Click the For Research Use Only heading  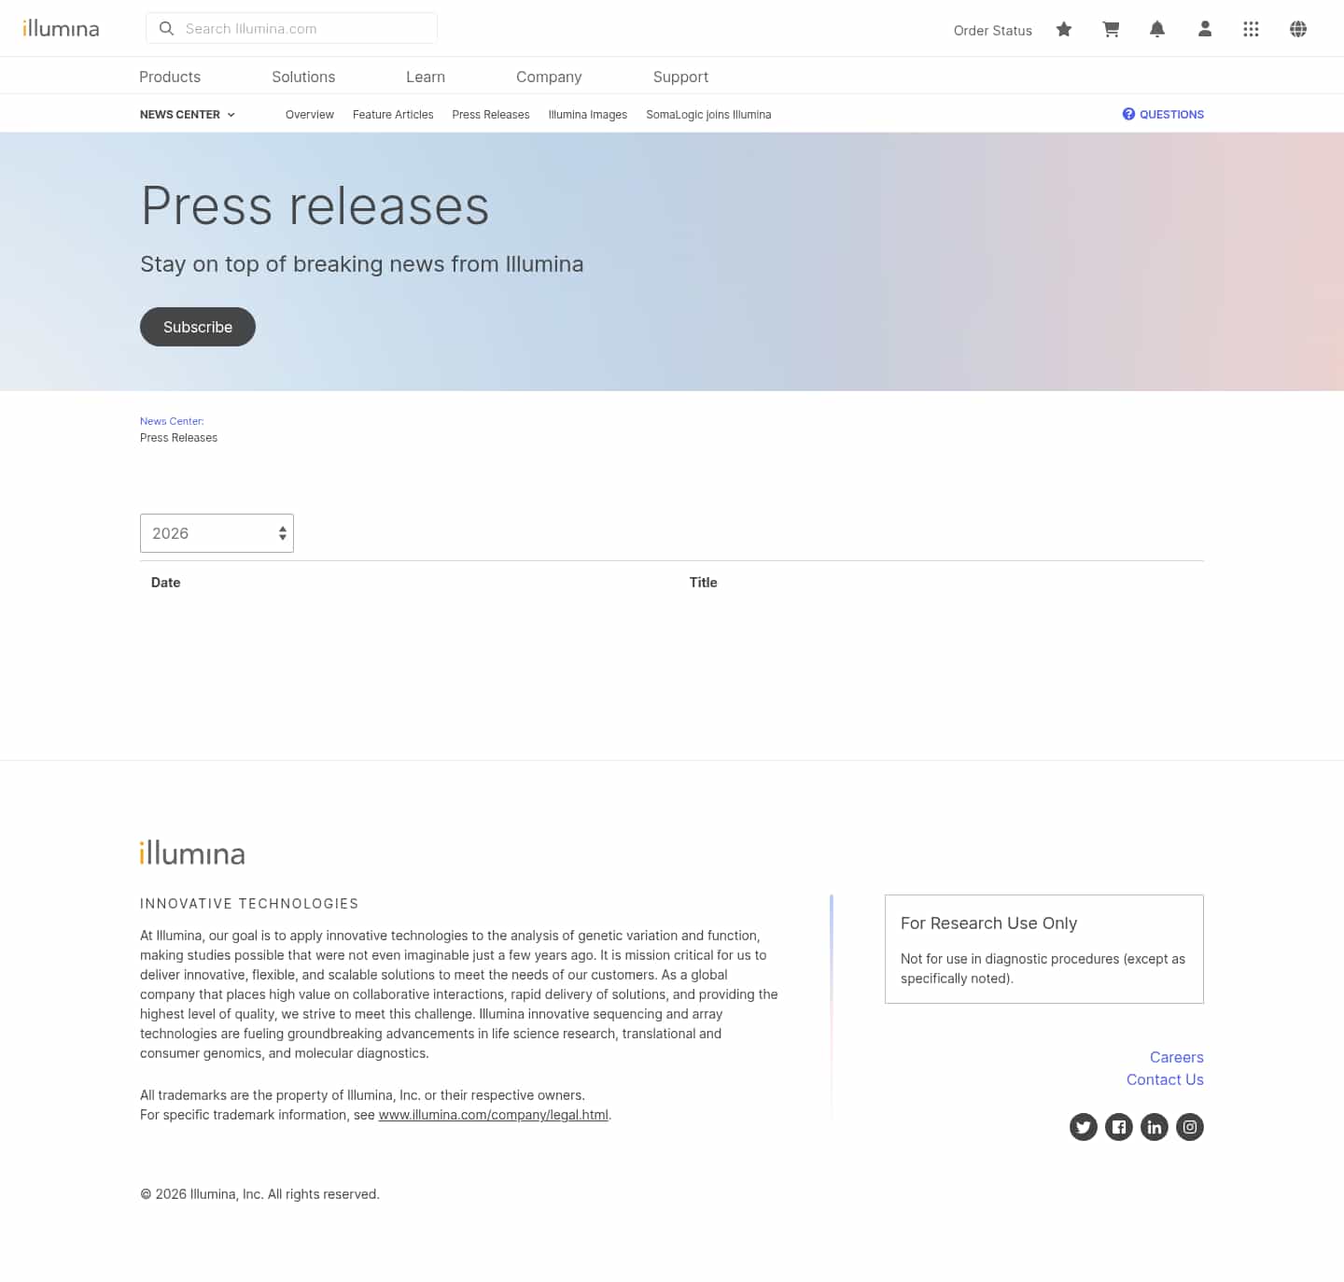pyautogui.click(x=988, y=923)
